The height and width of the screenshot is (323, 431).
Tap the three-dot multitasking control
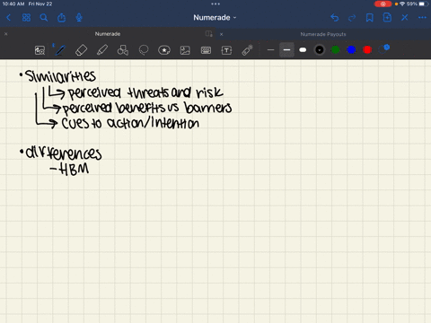215,4
